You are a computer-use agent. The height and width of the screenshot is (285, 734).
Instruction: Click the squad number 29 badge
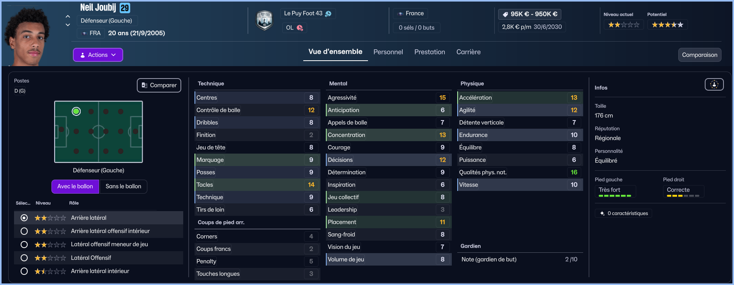[125, 8]
